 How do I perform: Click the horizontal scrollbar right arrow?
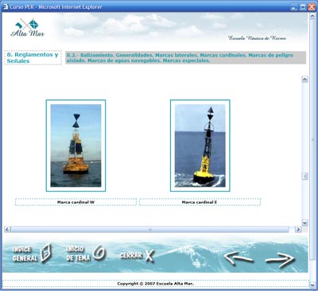[298, 229]
